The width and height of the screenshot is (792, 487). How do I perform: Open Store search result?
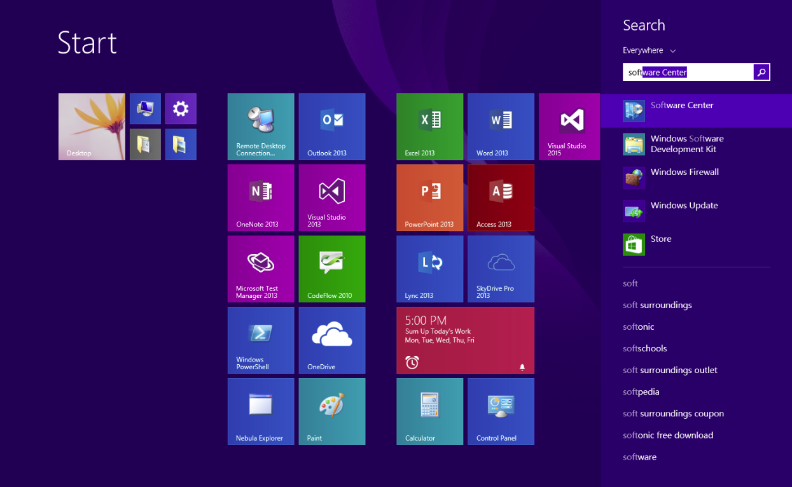click(696, 244)
